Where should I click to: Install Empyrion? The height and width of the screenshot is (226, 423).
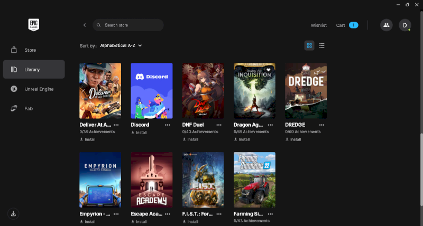coord(87,222)
